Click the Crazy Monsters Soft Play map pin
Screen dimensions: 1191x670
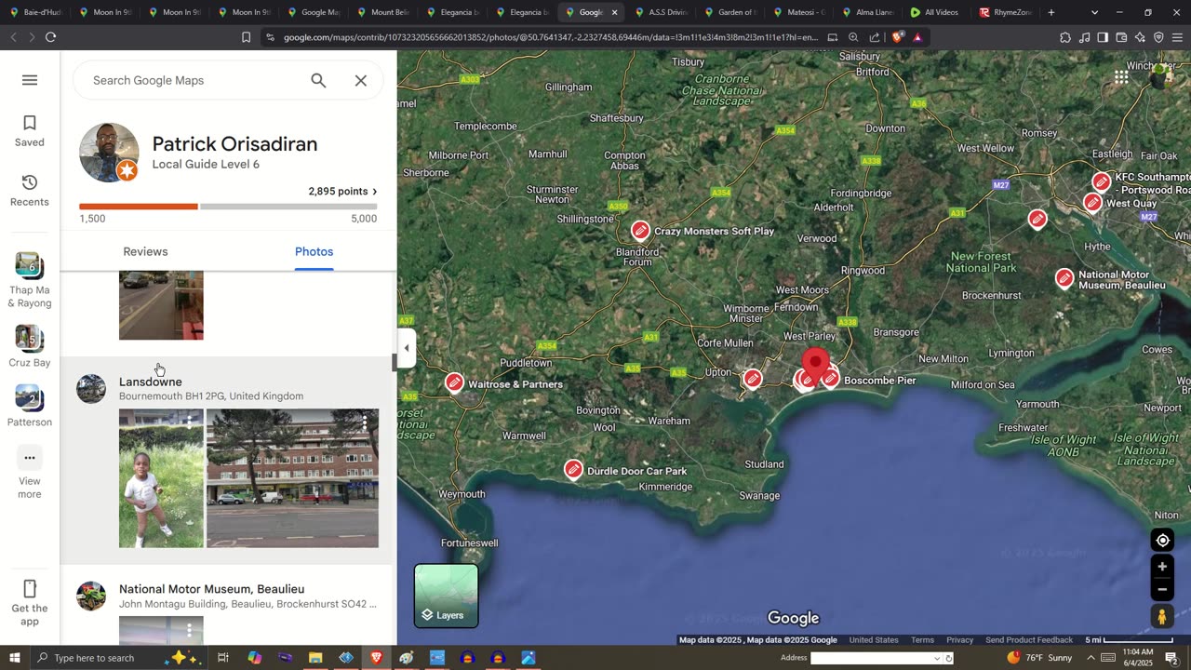(x=640, y=231)
